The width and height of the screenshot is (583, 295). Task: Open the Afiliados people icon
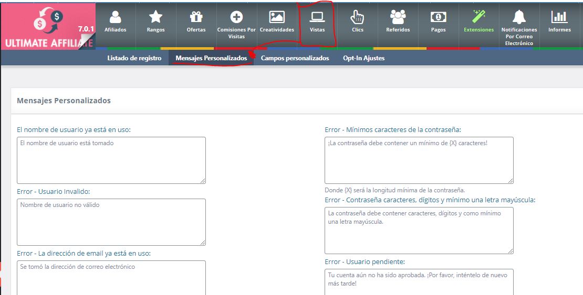pyautogui.click(x=115, y=17)
